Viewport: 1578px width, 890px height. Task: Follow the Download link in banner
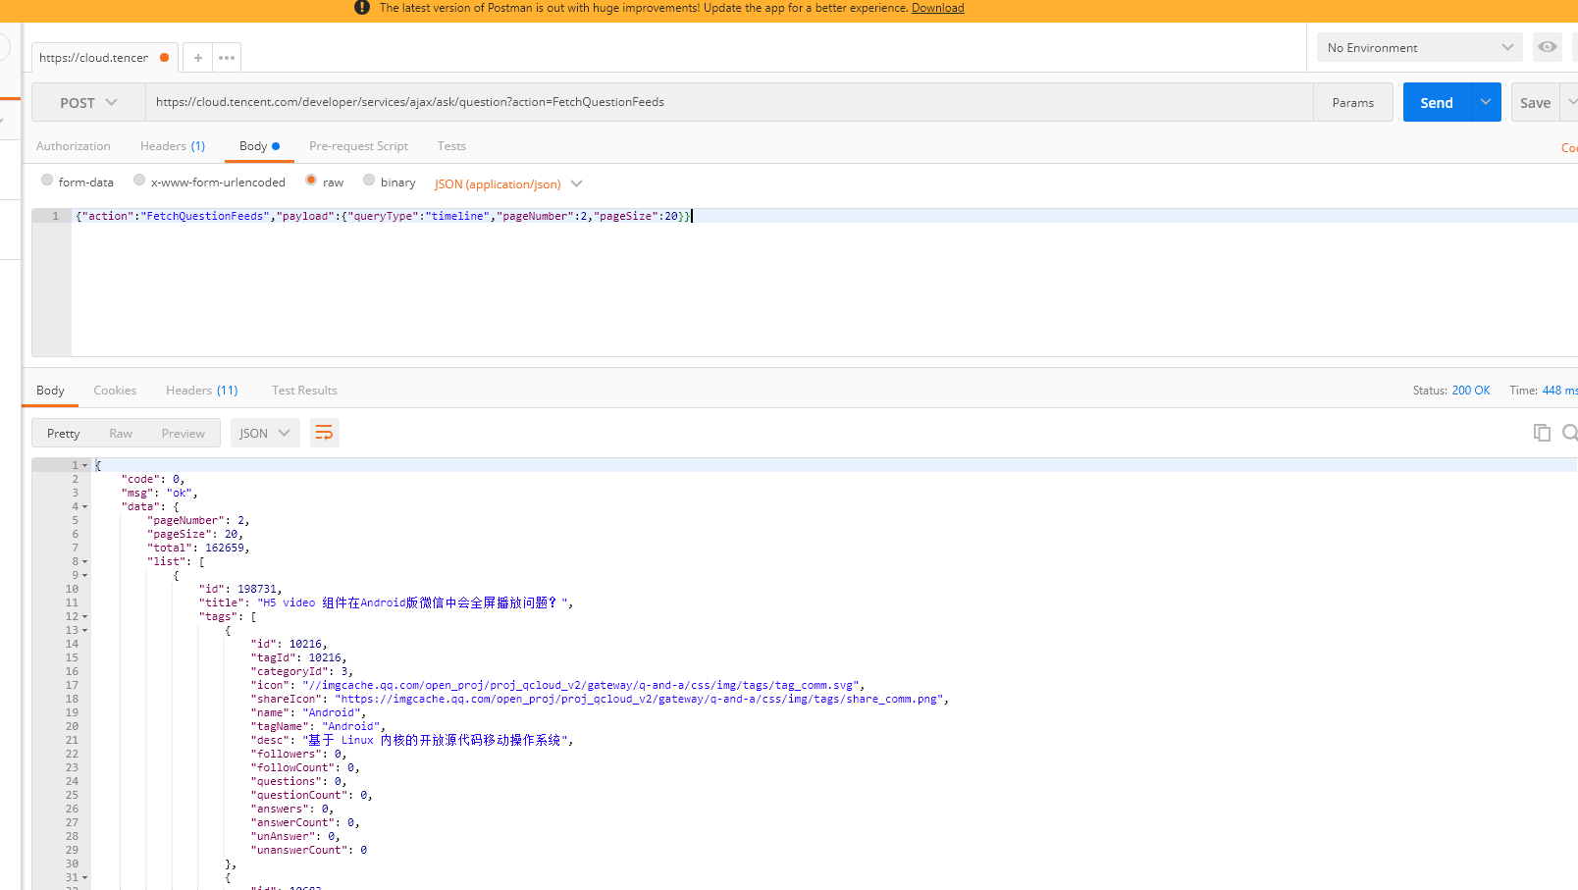[937, 8]
